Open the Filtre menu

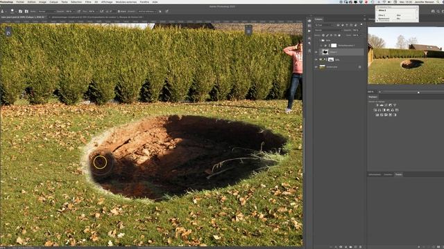(x=88, y=1)
